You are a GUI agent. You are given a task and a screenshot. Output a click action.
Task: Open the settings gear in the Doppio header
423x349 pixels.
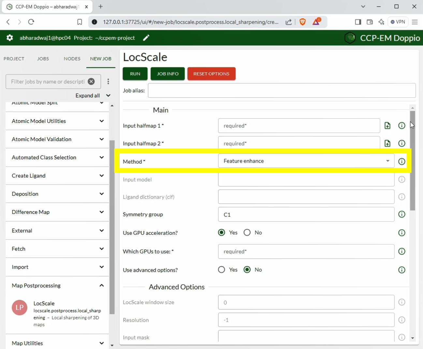(x=10, y=38)
